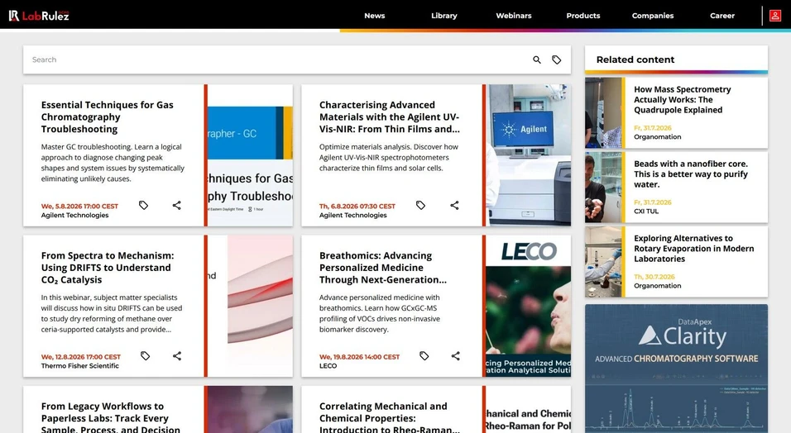This screenshot has width=791, height=433.
Task: Open Companies in top navigation
Action: [x=653, y=16]
